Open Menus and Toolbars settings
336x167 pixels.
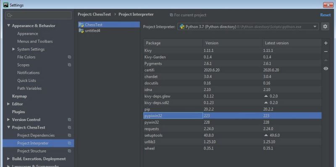coord(35,41)
